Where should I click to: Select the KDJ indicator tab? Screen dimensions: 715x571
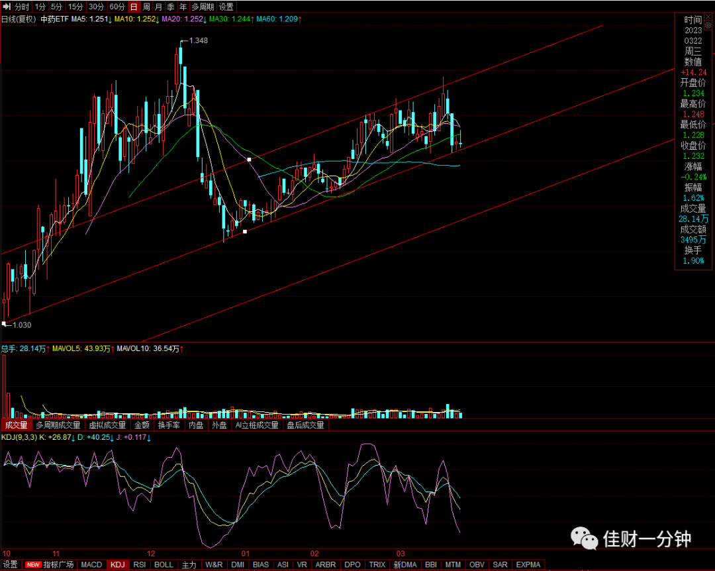click(x=118, y=564)
